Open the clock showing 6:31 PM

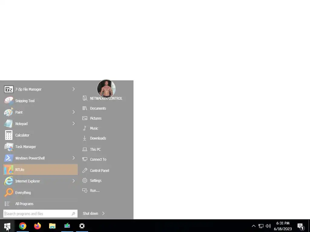coord(283,226)
